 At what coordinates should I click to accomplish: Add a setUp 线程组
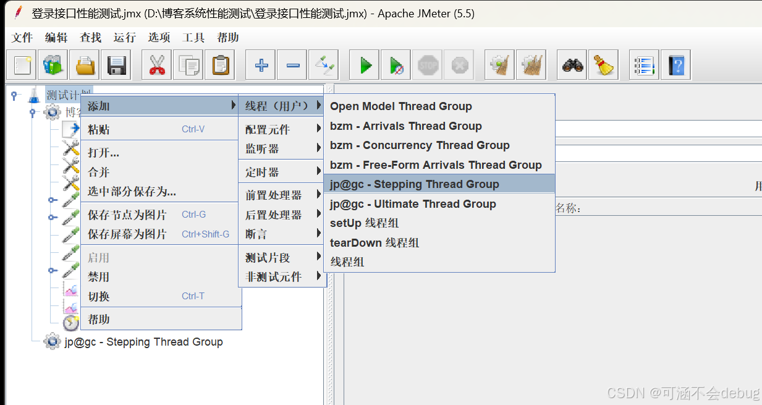[x=439, y=223]
